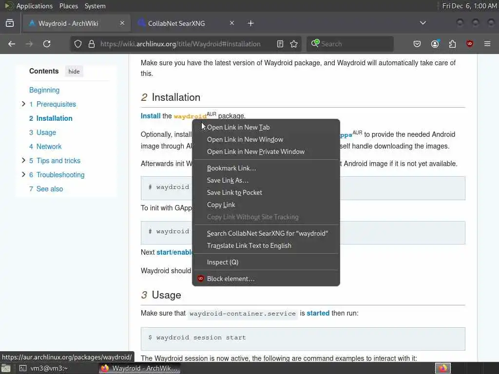Reload the current page
The image size is (499, 374).
[47, 44]
